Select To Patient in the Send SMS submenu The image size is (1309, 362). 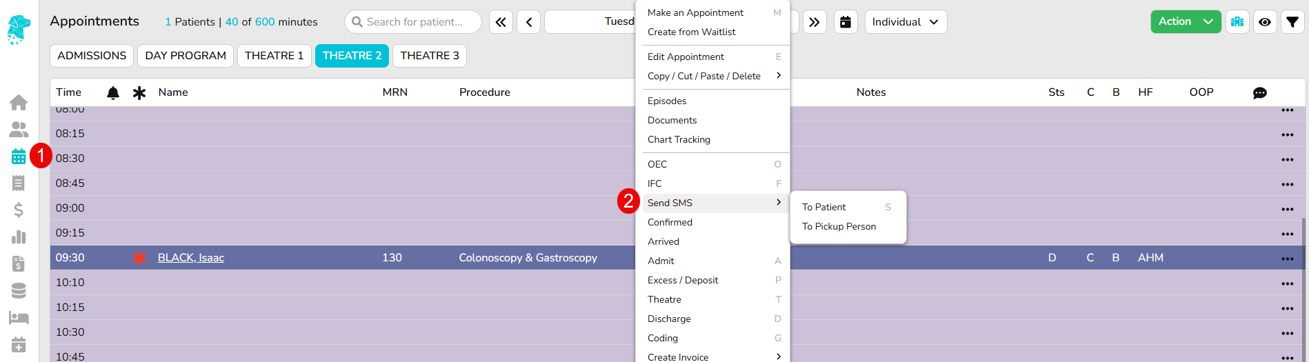pos(824,207)
